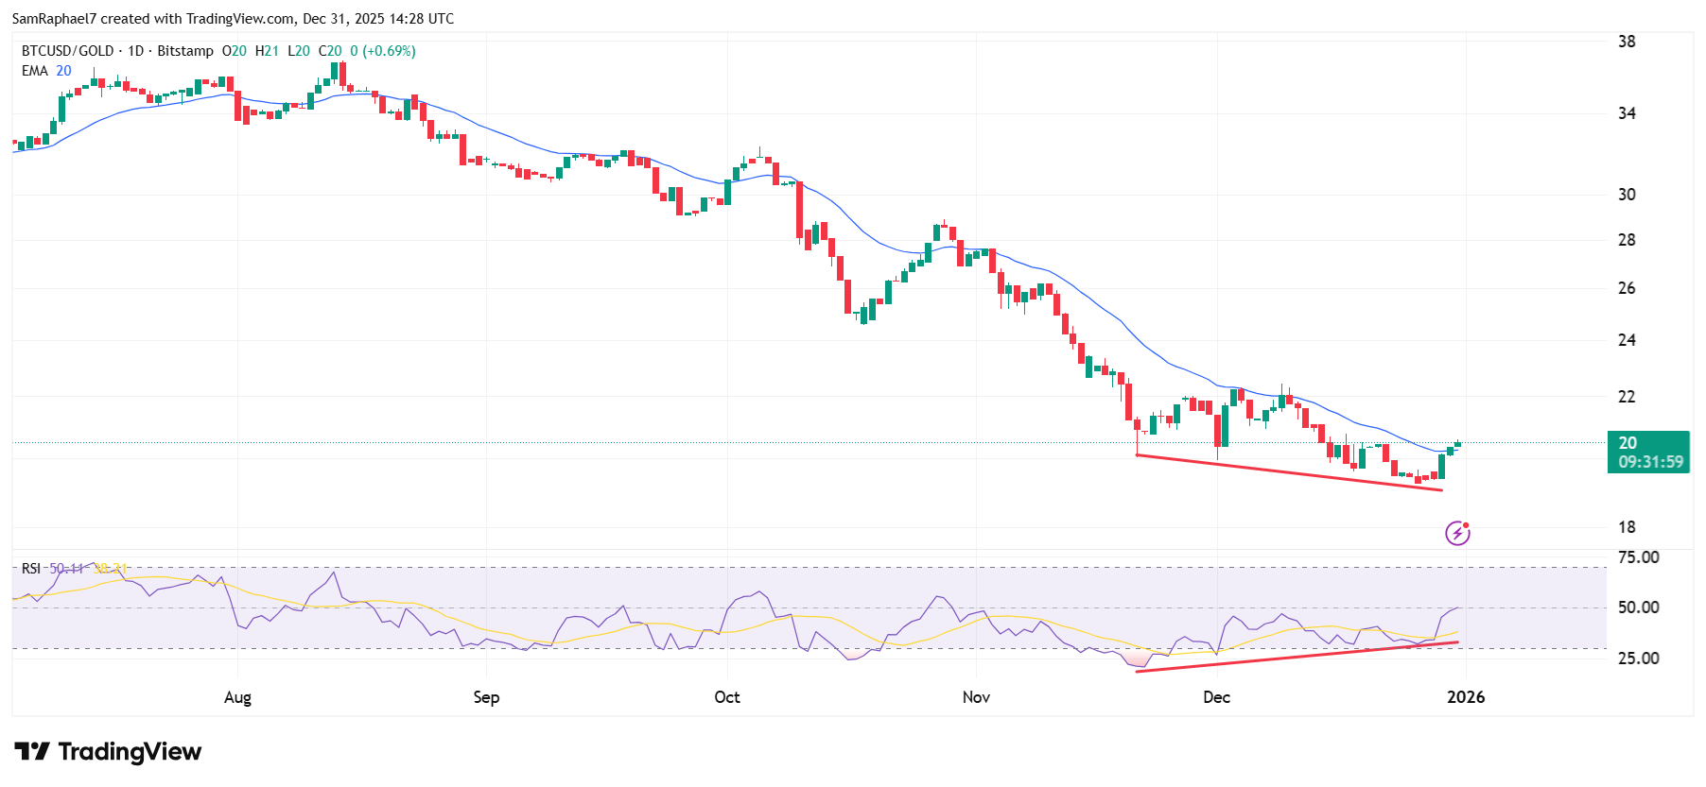This screenshot has width=1706, height=787.
Task: Click the yellow RSI average value 38.21
Action: [110, 569]
